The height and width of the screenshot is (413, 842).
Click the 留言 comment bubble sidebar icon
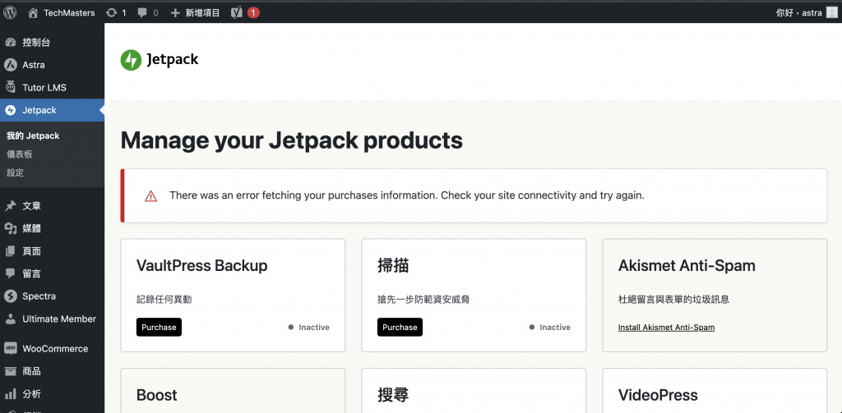coord(10,273)
